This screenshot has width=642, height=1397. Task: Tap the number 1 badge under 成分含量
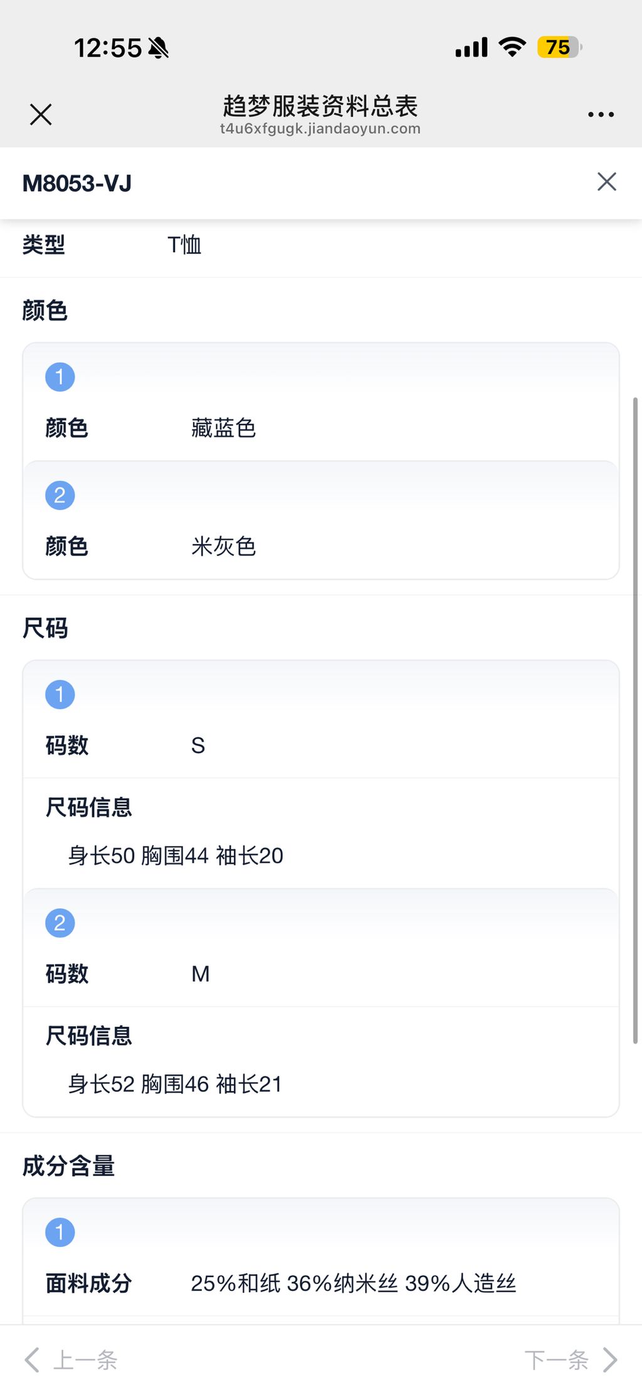60,1233
